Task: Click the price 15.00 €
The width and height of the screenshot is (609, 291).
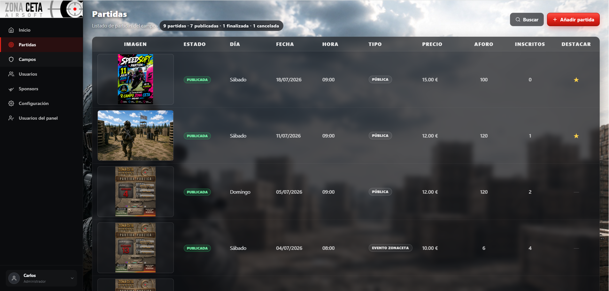Action: click(430, 80)
